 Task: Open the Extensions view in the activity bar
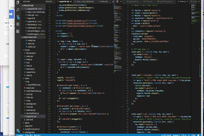click(18, 31)
